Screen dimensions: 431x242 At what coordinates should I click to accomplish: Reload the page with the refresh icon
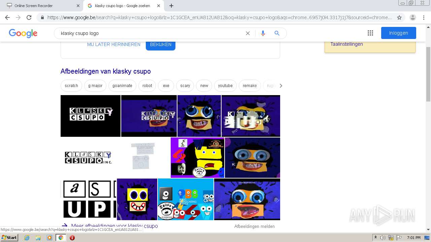[29, 17]
